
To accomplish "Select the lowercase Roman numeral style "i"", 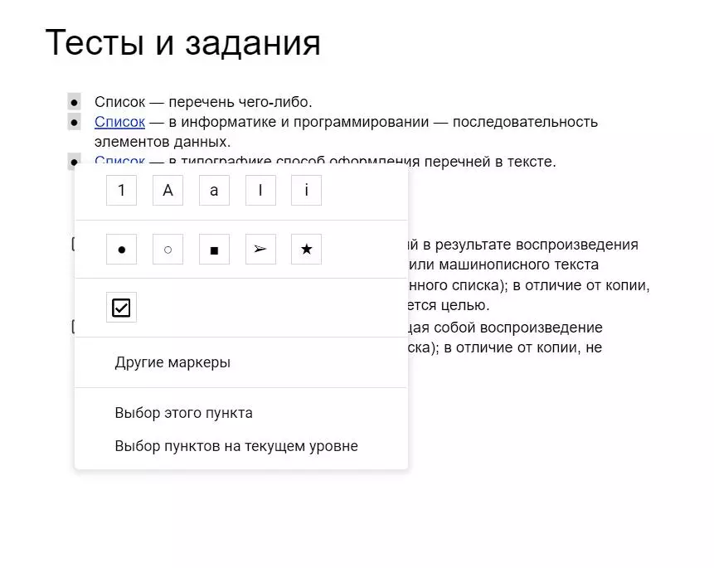I will click(x=306, y=190).
